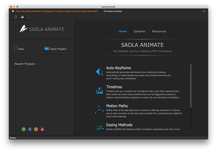This screenshot has width=217, height=152.
Task: Click the open folder toolbar icon
Action: coord(22,17)
